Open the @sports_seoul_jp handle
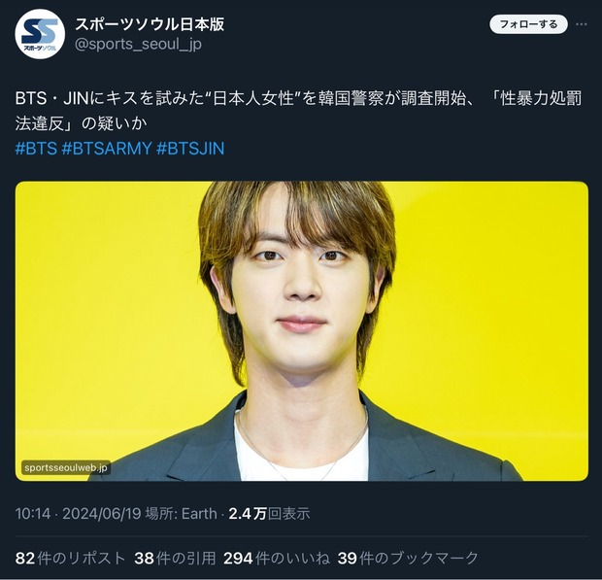 (138, 44)
